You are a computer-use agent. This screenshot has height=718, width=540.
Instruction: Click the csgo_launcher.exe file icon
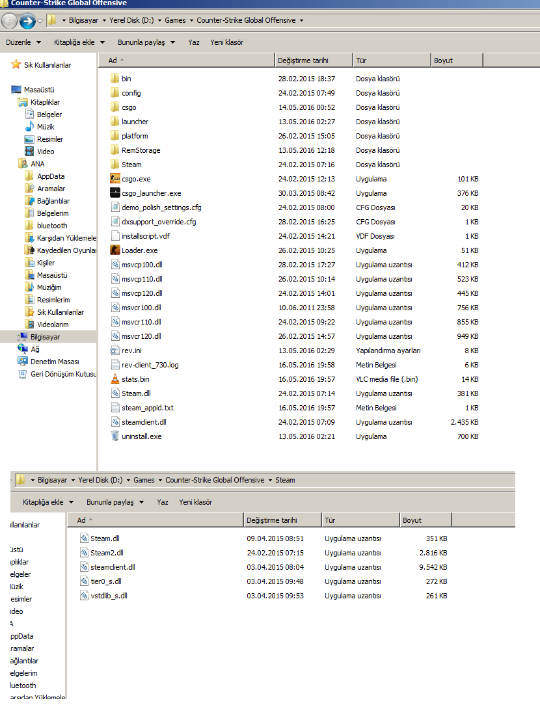pos(115,193)
